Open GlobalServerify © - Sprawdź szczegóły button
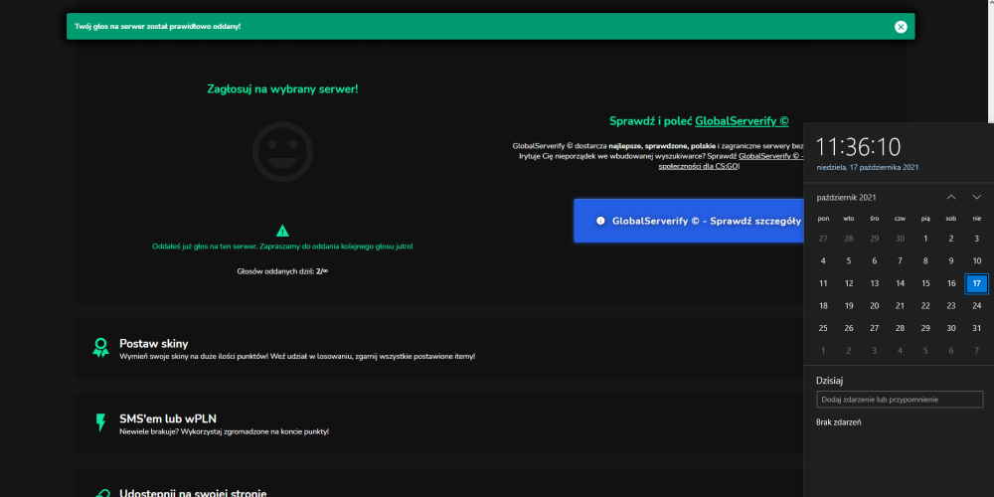Viewport: 994px width, 497px height. [689, 221]
